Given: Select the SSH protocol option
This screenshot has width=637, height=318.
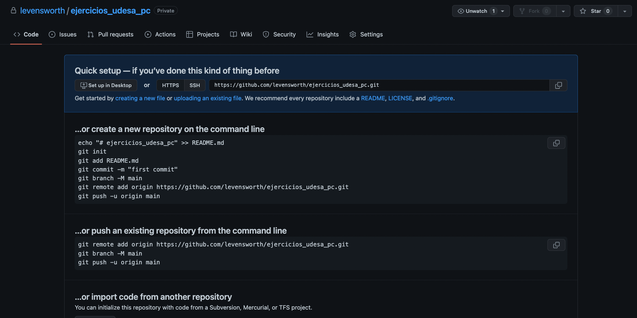Looking at the screenshot, I should pyautogui.click(x=195, y=85).
